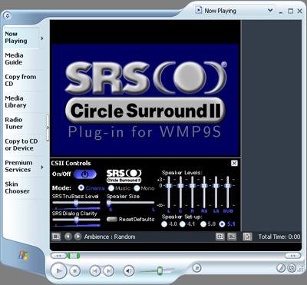Image resolution: width=307 pixels, height=285 pixels.
Task: Toggle the playlist pane icon near Total Time
Action: (x=247, y=237)
